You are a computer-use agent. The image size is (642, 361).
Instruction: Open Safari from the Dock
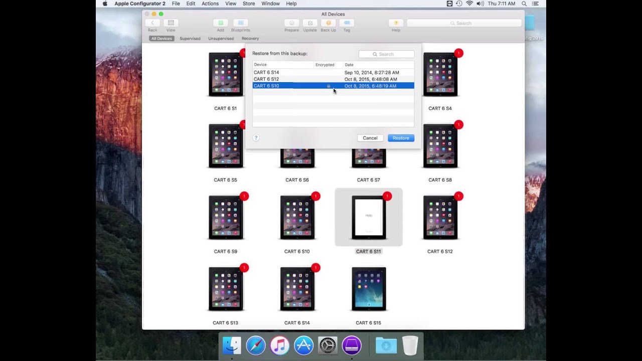pos(256,345)
